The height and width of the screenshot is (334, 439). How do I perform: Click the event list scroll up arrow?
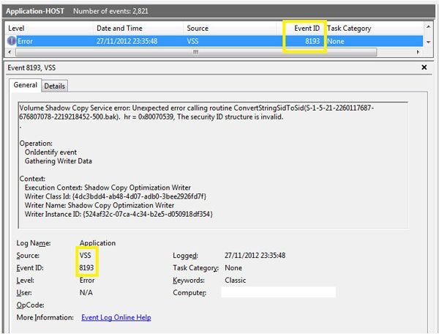pyautogui.click(x=428, y=26)
